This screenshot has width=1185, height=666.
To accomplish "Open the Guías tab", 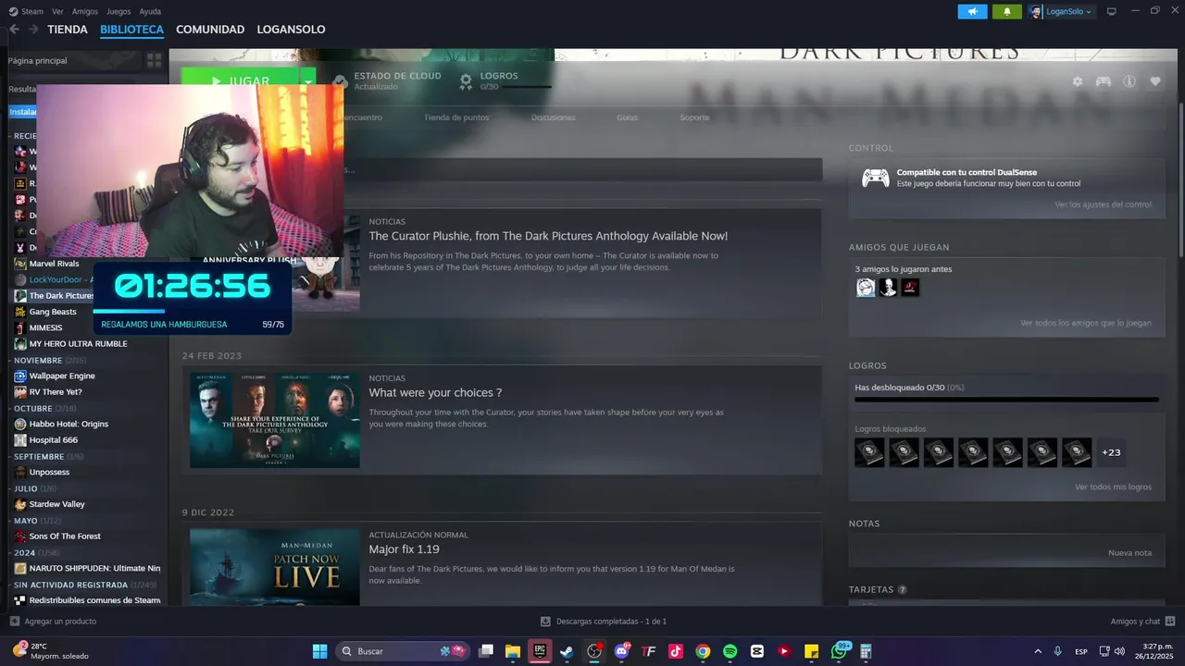I will [628, 117].
